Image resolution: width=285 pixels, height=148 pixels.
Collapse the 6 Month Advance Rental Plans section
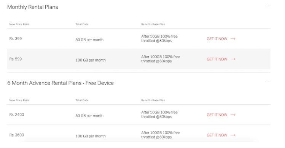(267, 82)
